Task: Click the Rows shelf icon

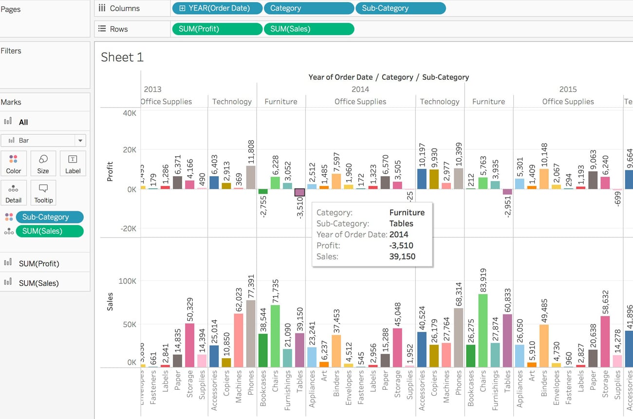Action: click(102, 29)
